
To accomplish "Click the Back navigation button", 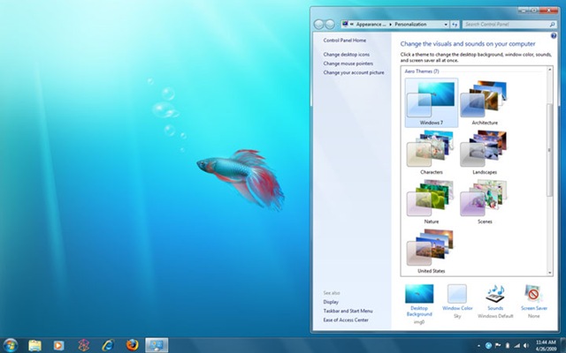I will click(318, 25).
